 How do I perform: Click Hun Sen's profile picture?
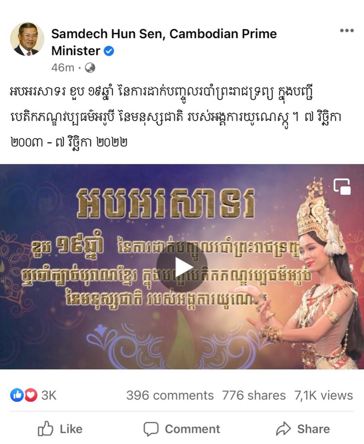27,39
